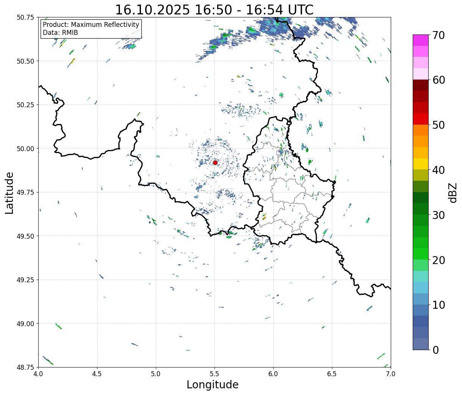This screenshot has width=462, height=394.
Task: Click the magenta swatch at top of colorbar
Action: pyautogui.click(x=421, y=40)
